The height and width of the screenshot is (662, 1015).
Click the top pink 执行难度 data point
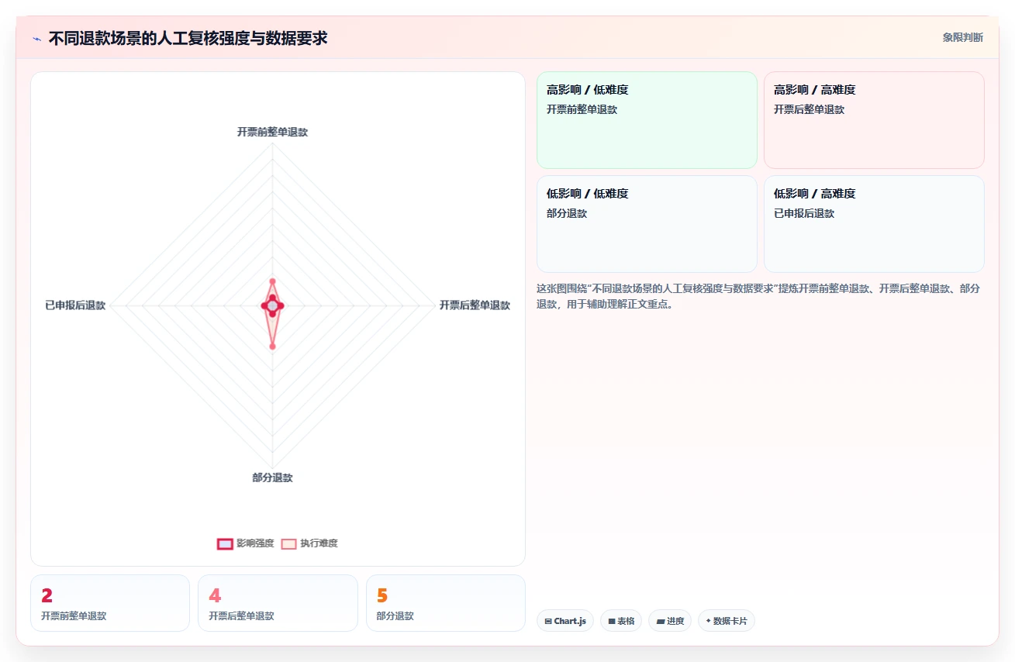pyautogui.click(x=272, y=281)
